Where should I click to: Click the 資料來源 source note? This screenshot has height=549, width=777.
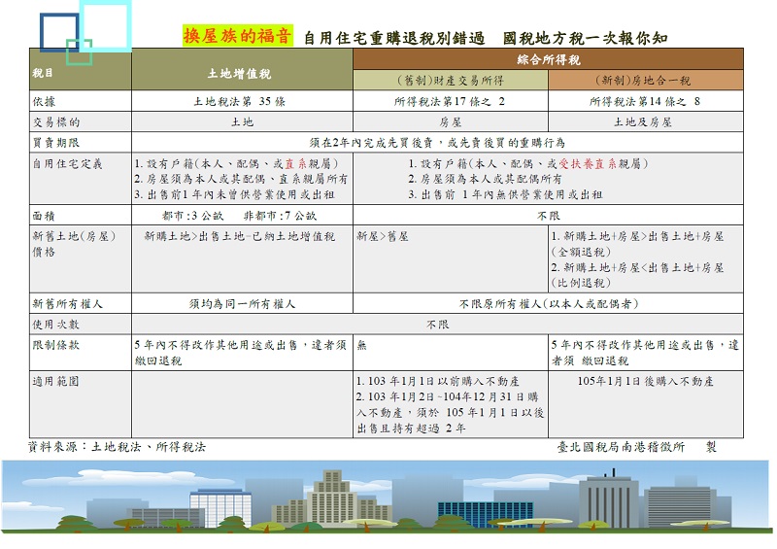[118, 447]
